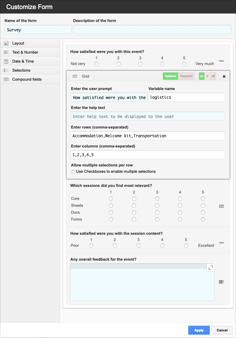Open the Layout field category

[30, 43]
